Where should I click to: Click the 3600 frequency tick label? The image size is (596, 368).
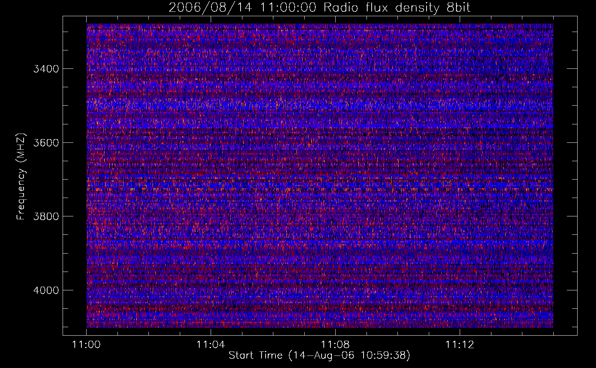click(x=46, y=143)
